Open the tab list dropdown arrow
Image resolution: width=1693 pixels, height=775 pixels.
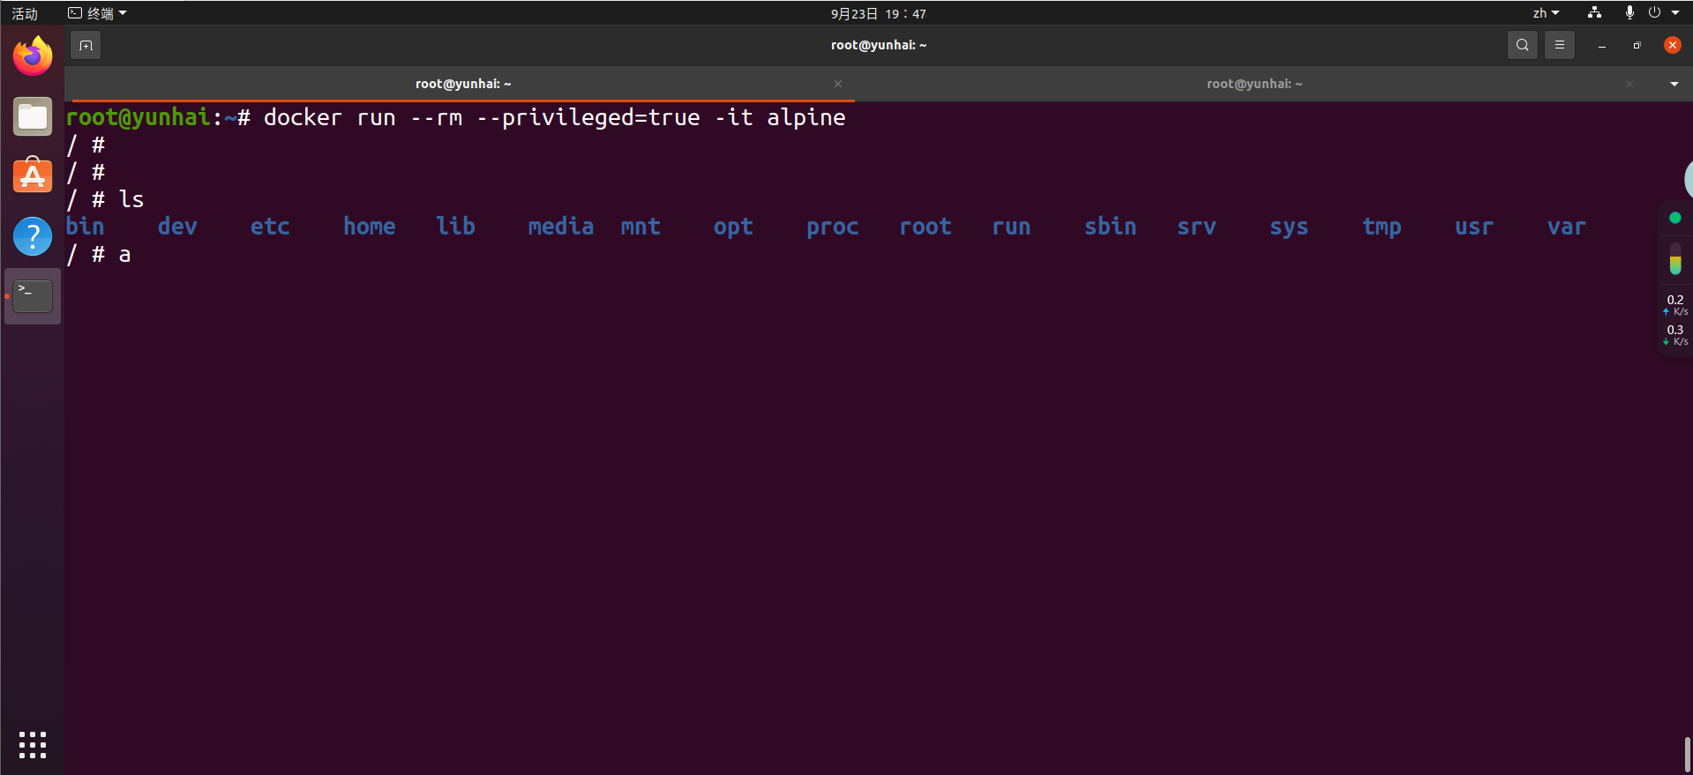click(x=1674, y=84)
